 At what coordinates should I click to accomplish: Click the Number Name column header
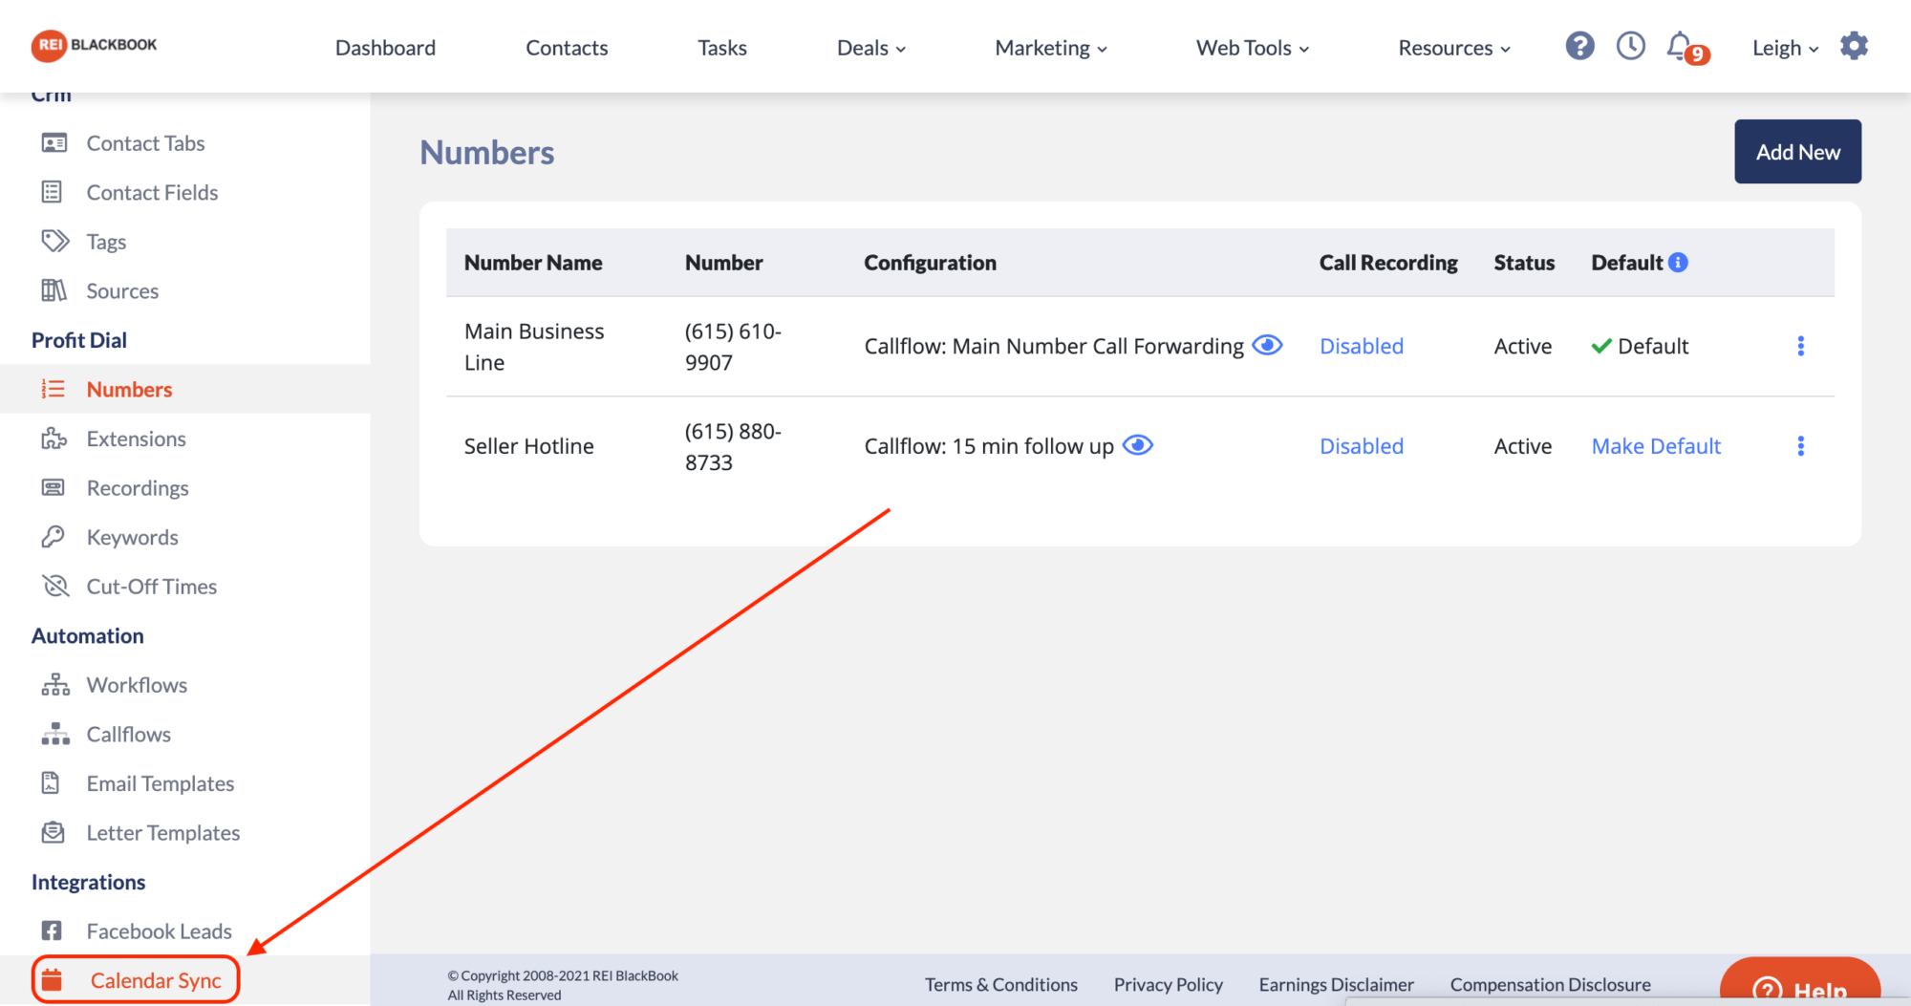[x=533, y=263]
